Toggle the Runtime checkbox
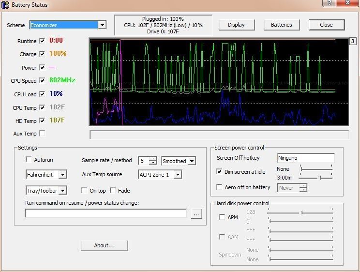The image size is (360, 272). (x=42, y=41)
